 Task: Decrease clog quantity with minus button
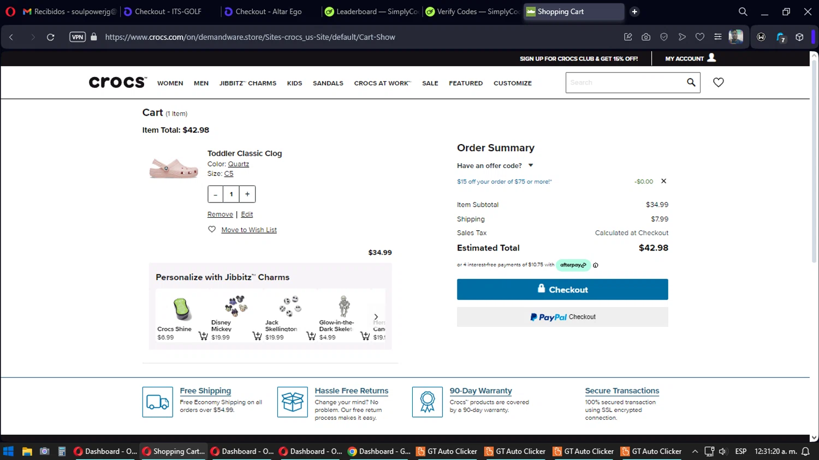pyautogui.click(x=216, y=194)
